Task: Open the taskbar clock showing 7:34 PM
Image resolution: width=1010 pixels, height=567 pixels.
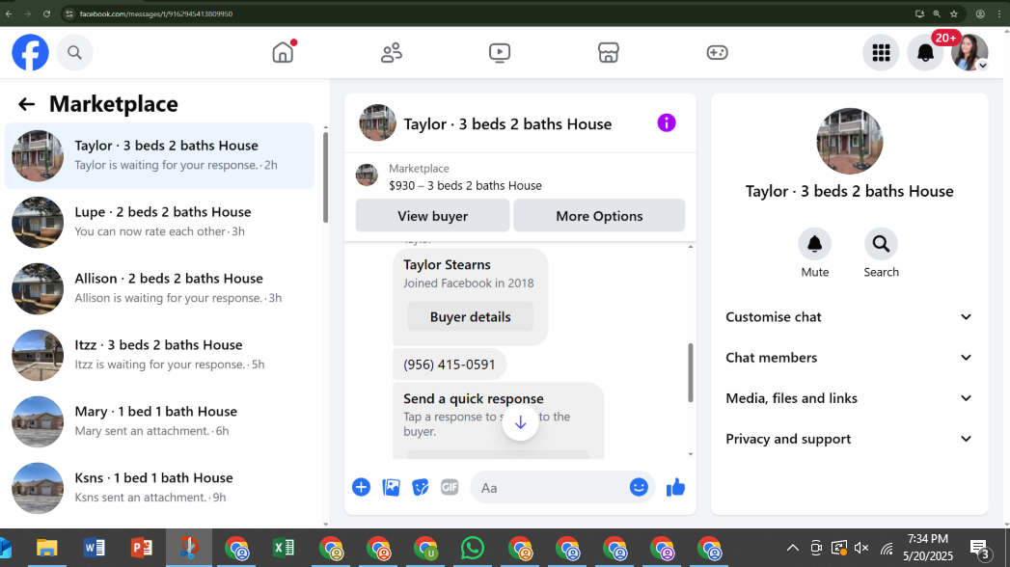Action: coord(928,548)
